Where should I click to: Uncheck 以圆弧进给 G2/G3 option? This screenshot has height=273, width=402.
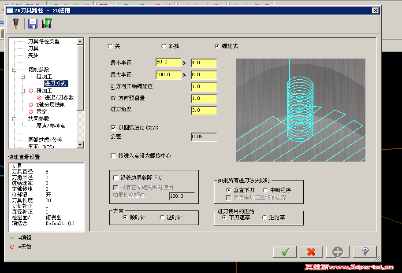(x=113, y=127)
